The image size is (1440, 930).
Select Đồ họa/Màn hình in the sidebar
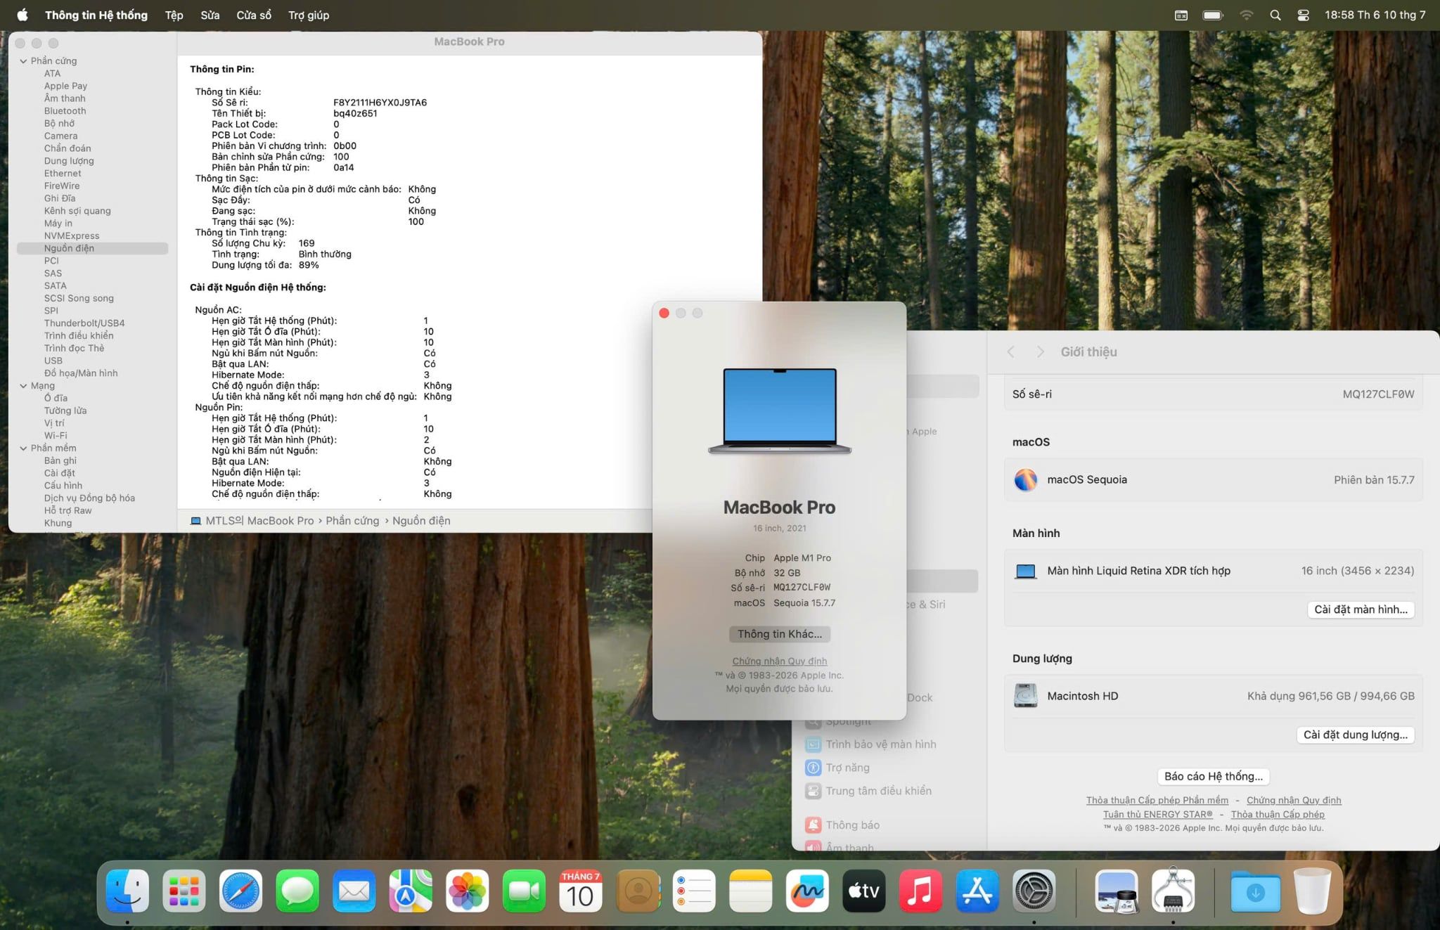coord(81,373)
